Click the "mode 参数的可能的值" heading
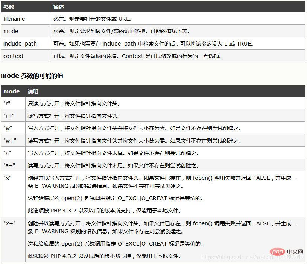The image size is (307, 264). pos(32,76)
